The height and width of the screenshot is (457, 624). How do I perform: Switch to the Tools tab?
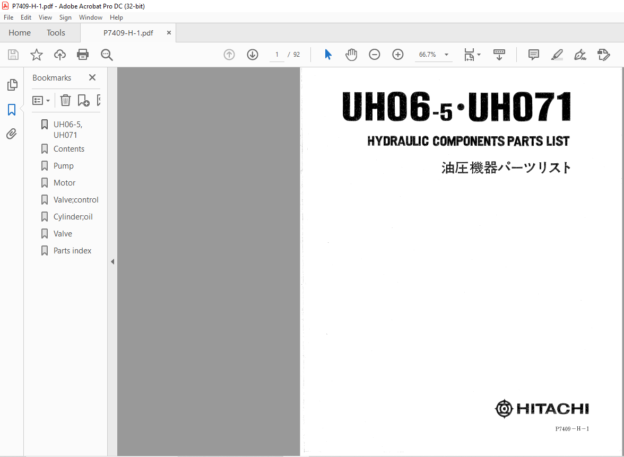(x=56, y=33)
